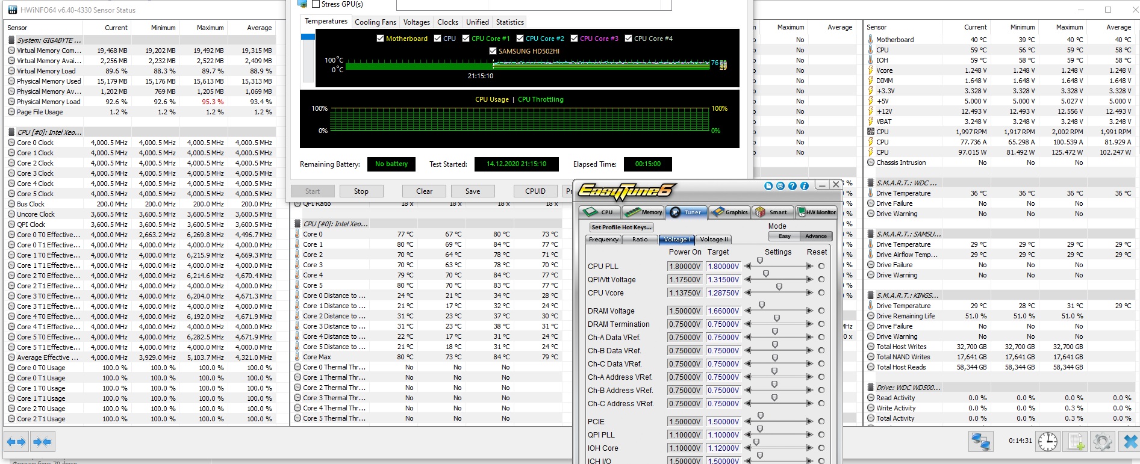
Task: Click the icon beside Total Host Writes
Action: click(x=871, y=347)
